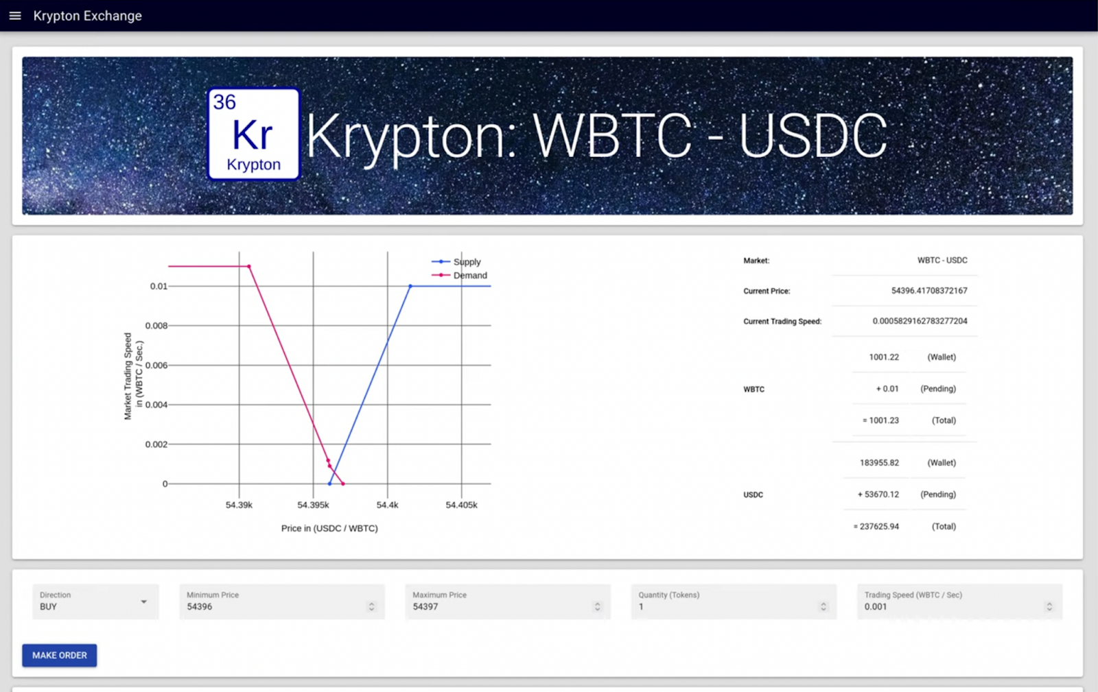Click the WBTC total = 1001.23
The height and width of the screenshot is (692, 1098).
tap(880, 420)
